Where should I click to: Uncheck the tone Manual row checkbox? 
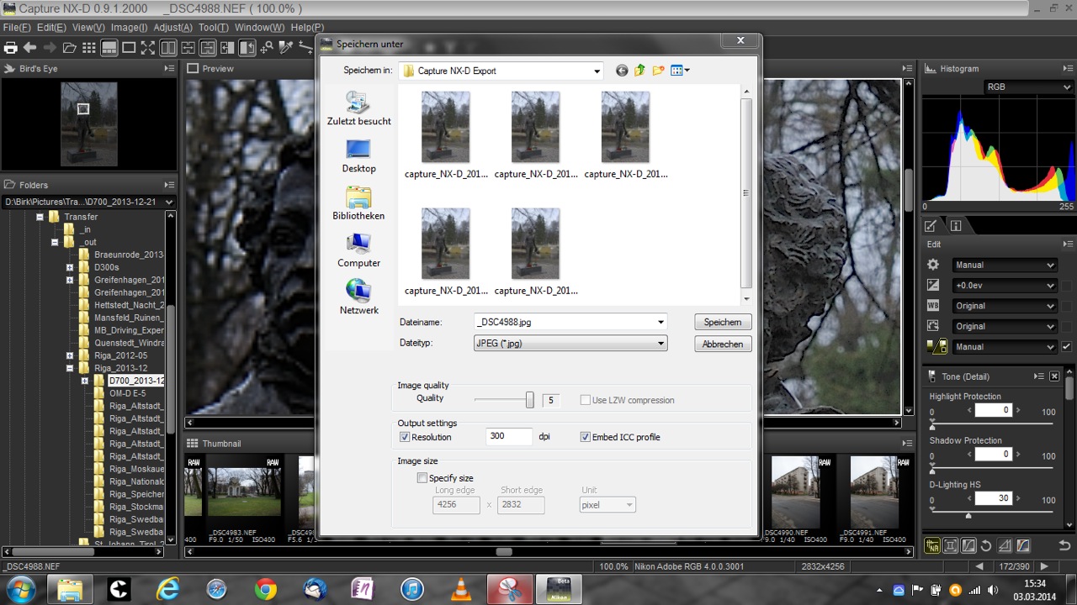coord(1067,346)
